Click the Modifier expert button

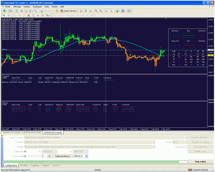point(200,151)
